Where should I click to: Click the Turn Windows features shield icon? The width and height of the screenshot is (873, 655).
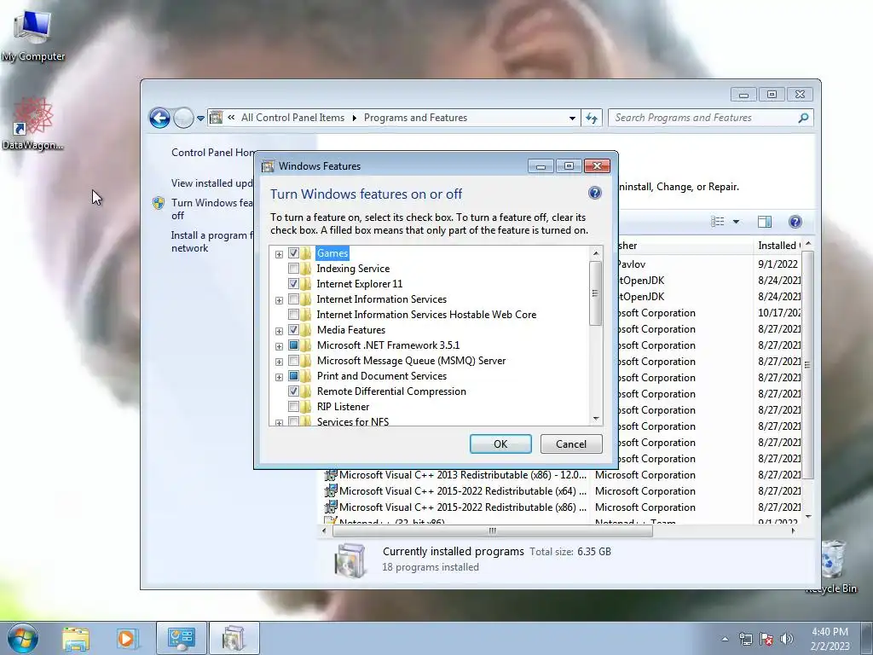159,203
